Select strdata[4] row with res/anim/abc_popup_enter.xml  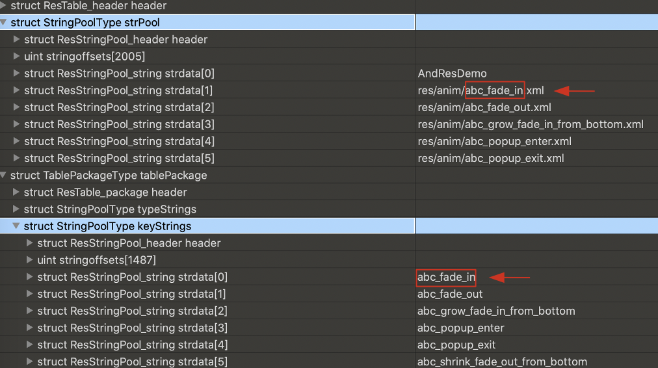119,141
